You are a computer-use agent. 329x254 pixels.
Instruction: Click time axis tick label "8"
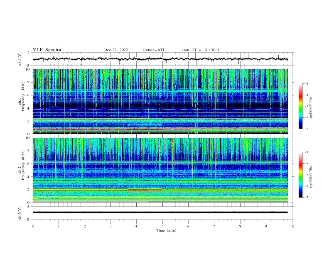(240, 226)
